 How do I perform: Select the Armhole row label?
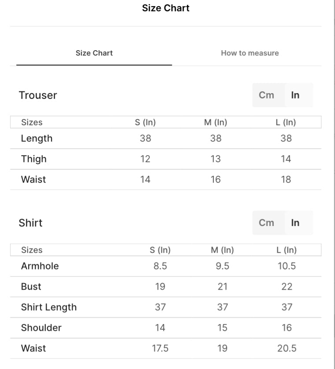(x=40, y=266)
